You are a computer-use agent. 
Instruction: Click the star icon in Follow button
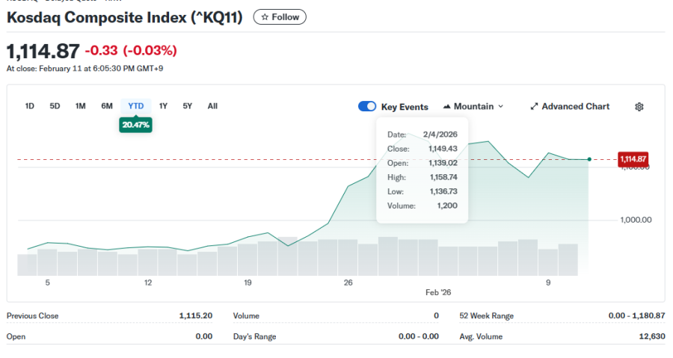(x=264, y=17)
